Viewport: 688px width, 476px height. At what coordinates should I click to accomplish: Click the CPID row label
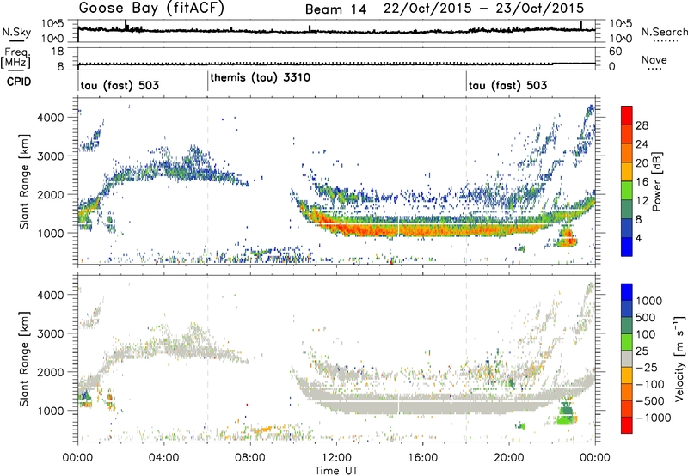pos(19,82)
